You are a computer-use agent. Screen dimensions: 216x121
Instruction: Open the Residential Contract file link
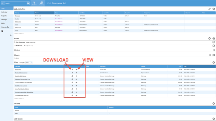pyautogui.click(x=21, y=73)
